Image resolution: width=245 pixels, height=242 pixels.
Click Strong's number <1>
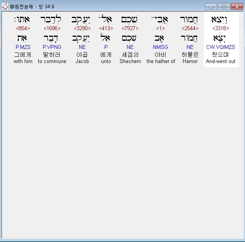coord(160,28)
